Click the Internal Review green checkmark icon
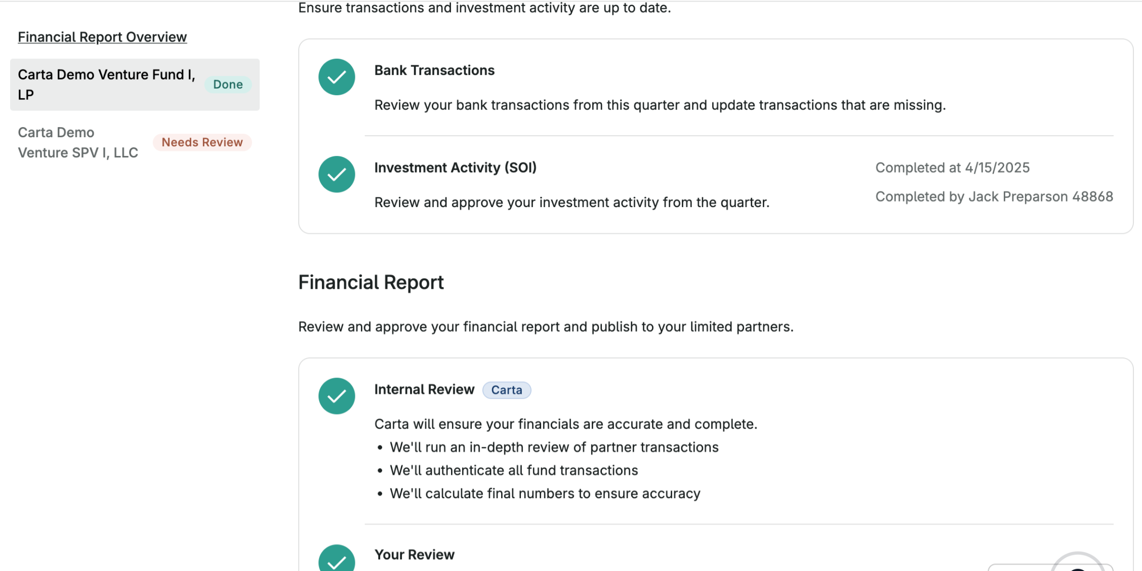The width and height of the screenshot is (1142, 571). [336, 396]
